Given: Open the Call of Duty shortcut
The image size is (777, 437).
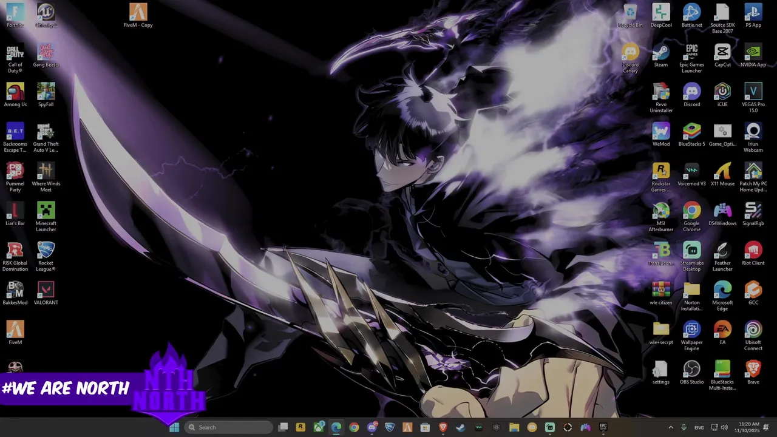Looking at the screenshot, I should click(15, 58).
